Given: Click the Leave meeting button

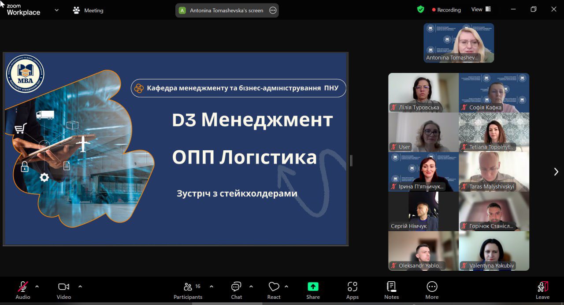Looking at the screenshot, I should pyautogui.click(x=542, y=290).
